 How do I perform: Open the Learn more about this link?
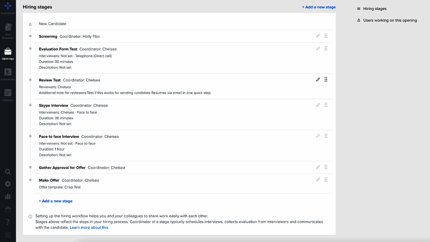pos(89,227)
